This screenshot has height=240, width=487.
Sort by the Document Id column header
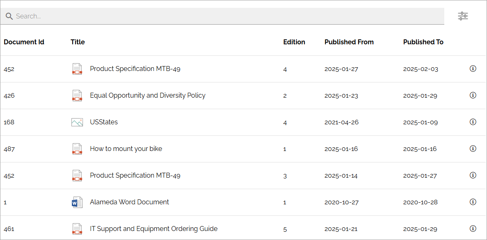[24, 42]
